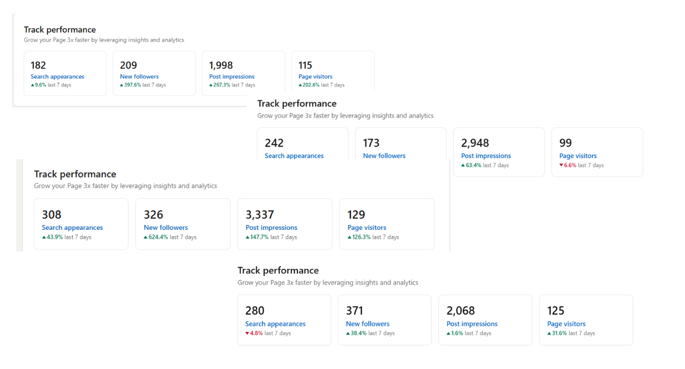Click Search appearances under 280
Viewport: 685px width, 369px height.
coord(275,324)
